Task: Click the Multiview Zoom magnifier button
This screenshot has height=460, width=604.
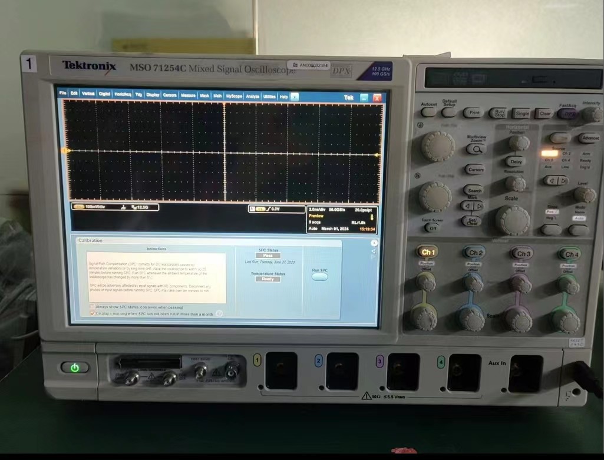Action: (x=477, y=150)
